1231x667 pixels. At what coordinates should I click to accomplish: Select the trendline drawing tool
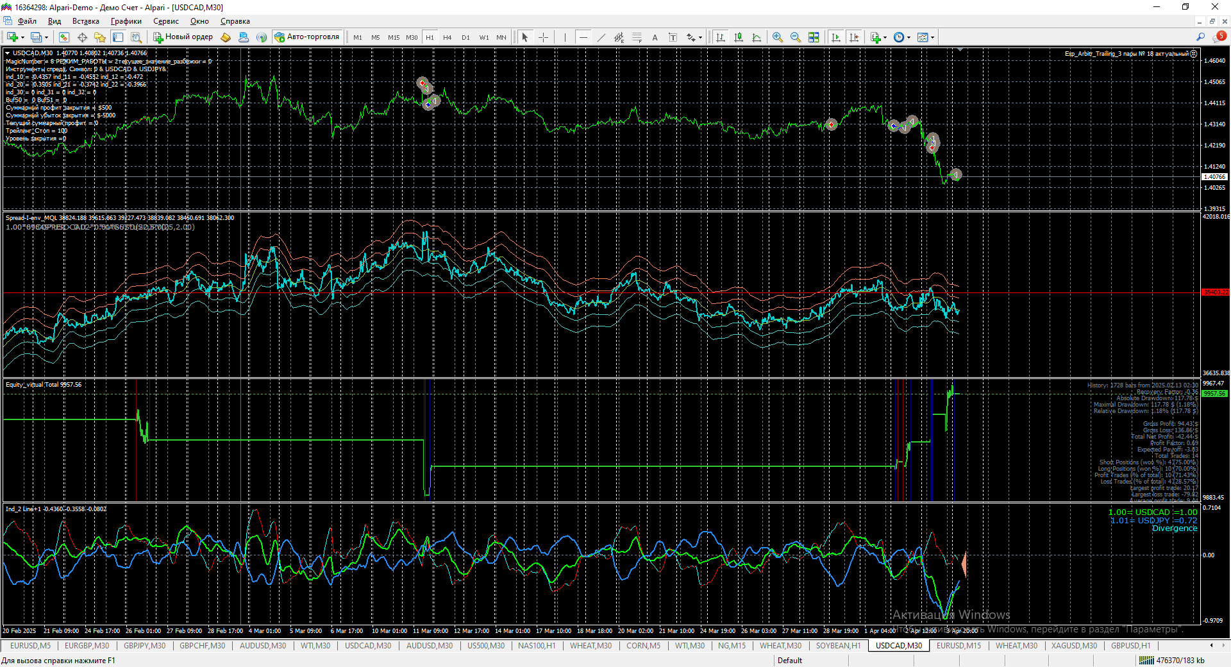pyautogui.click(x=601, y=37)
